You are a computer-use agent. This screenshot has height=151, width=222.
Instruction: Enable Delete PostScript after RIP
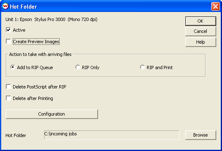pos(8,86)
